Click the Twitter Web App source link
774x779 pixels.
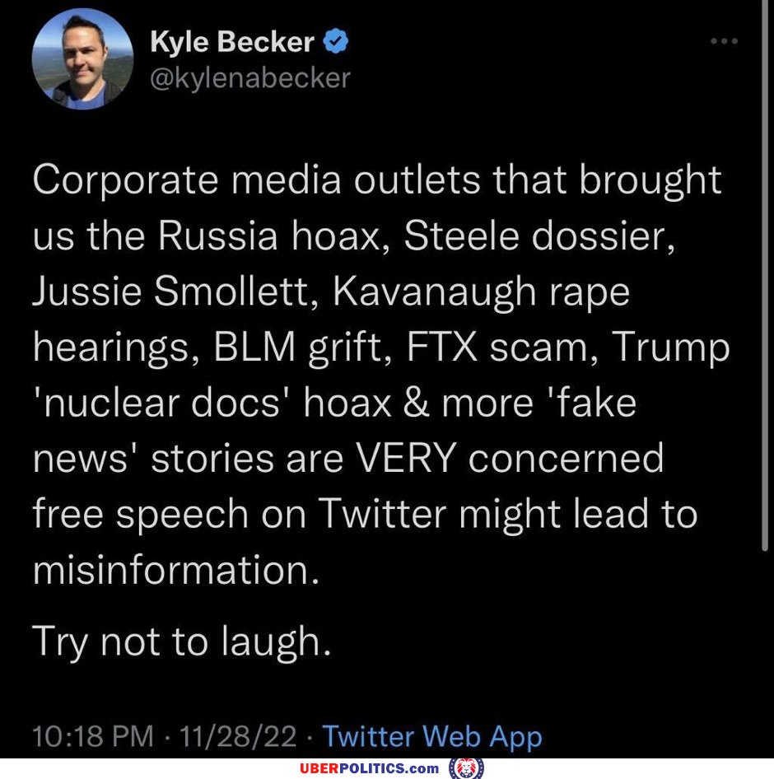click(432, 736)
